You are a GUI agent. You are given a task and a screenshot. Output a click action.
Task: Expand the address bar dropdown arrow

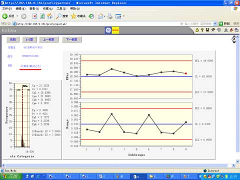(x=215, y=23)
